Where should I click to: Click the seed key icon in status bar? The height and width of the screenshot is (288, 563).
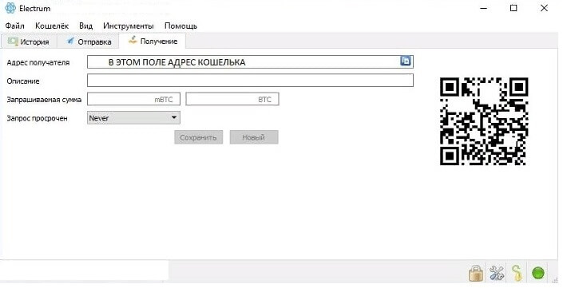(x=517, y=274)
